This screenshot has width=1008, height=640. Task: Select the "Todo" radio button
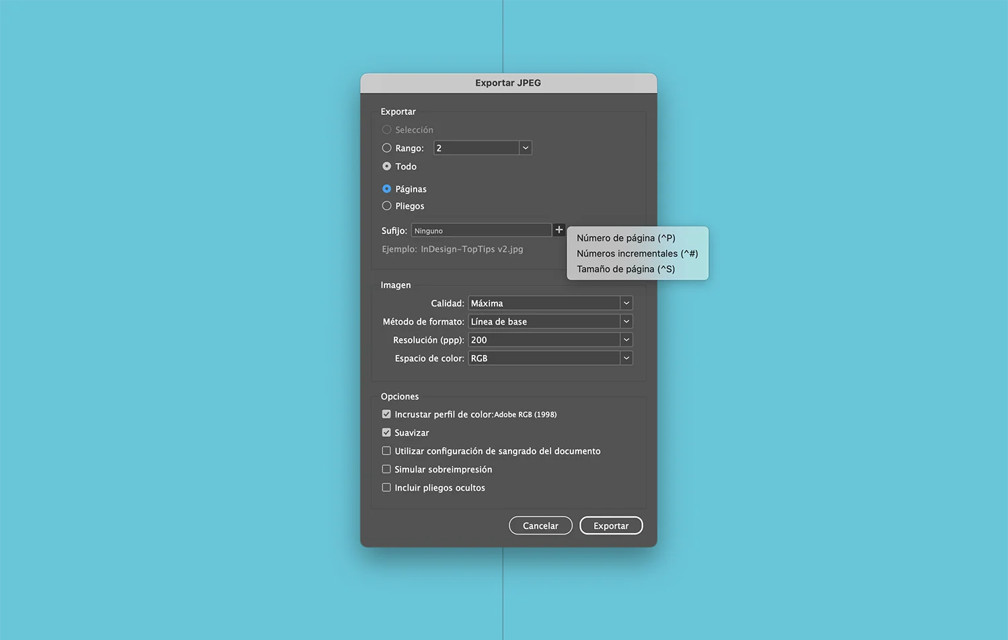tap(387, 166)
